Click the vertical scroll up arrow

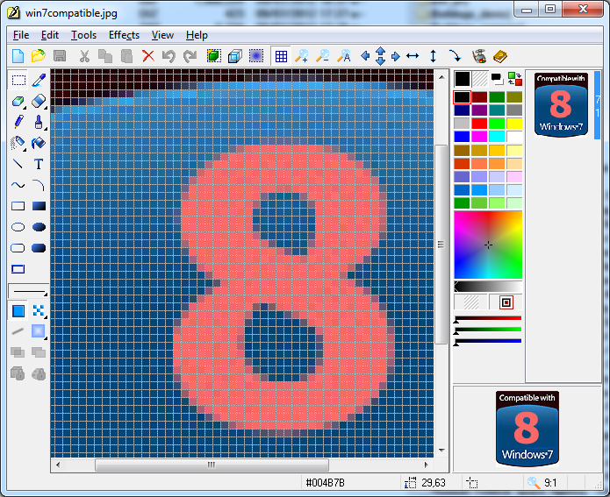441,77
